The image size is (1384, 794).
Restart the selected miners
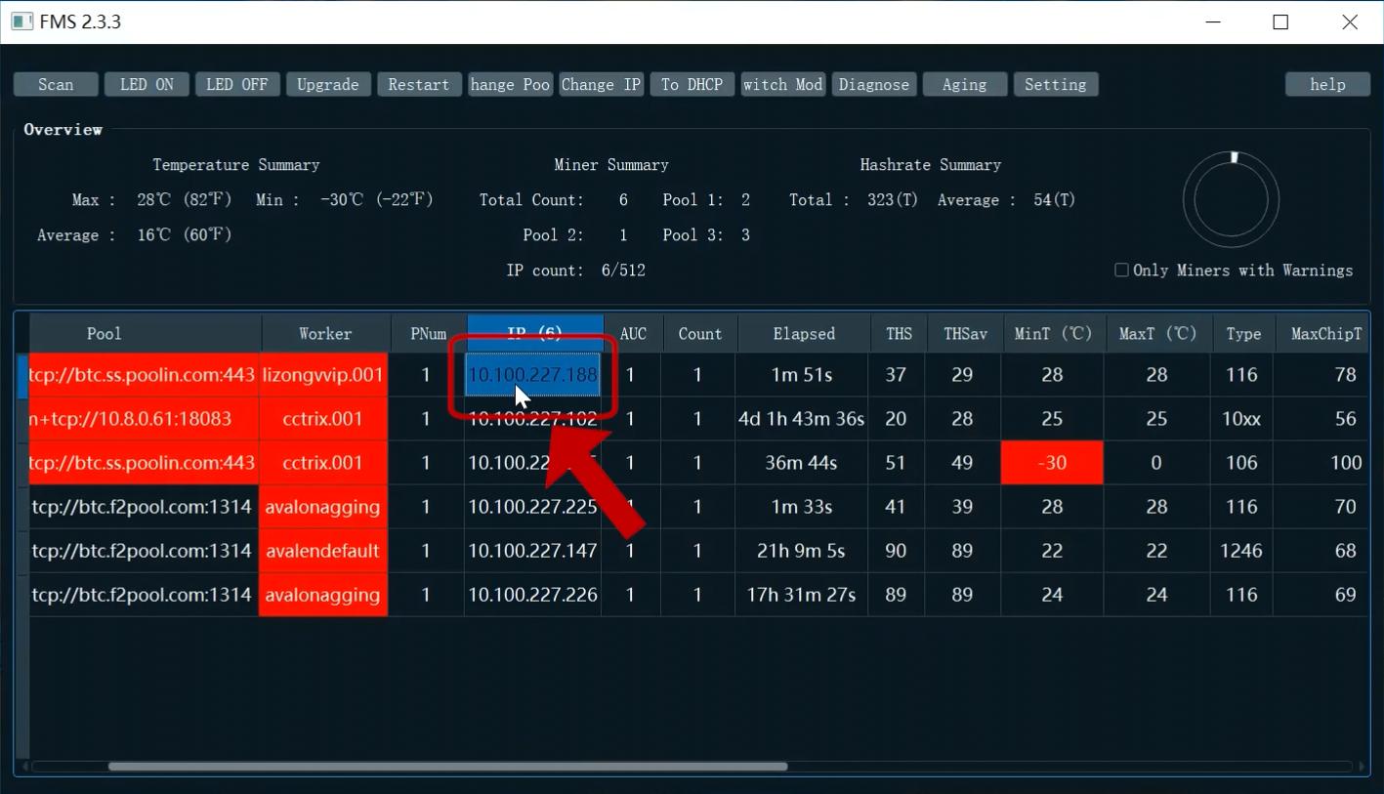coord(418,84)
